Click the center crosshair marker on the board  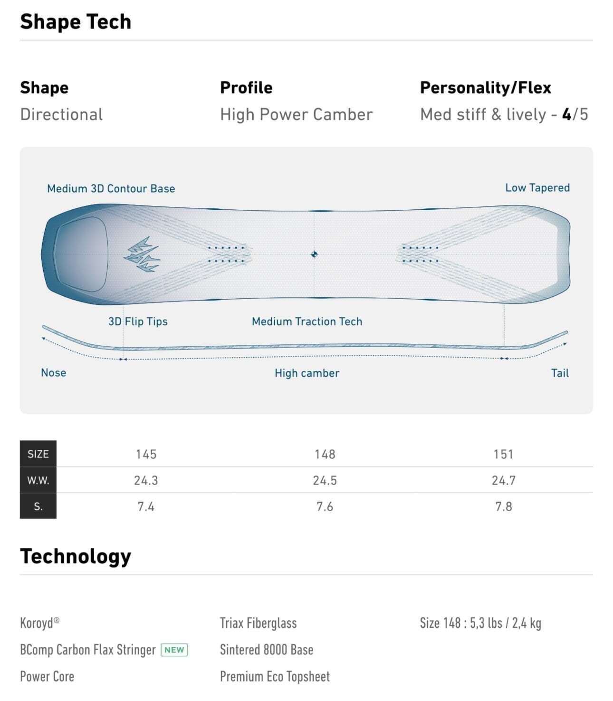[314, 254]
